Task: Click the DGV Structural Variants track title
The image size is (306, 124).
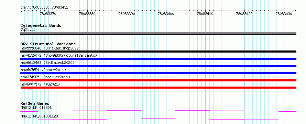Action: pyautogui.click(x=48, y=44)
